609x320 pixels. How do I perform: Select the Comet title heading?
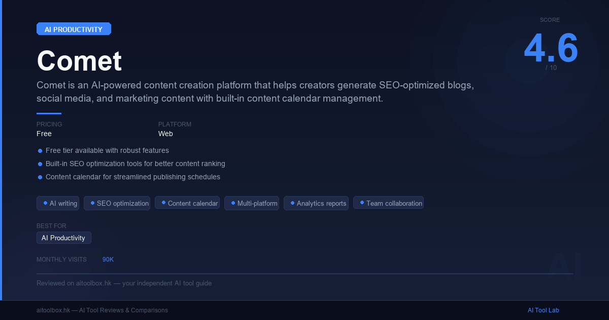pyautogui.click(x=79, y=61)
